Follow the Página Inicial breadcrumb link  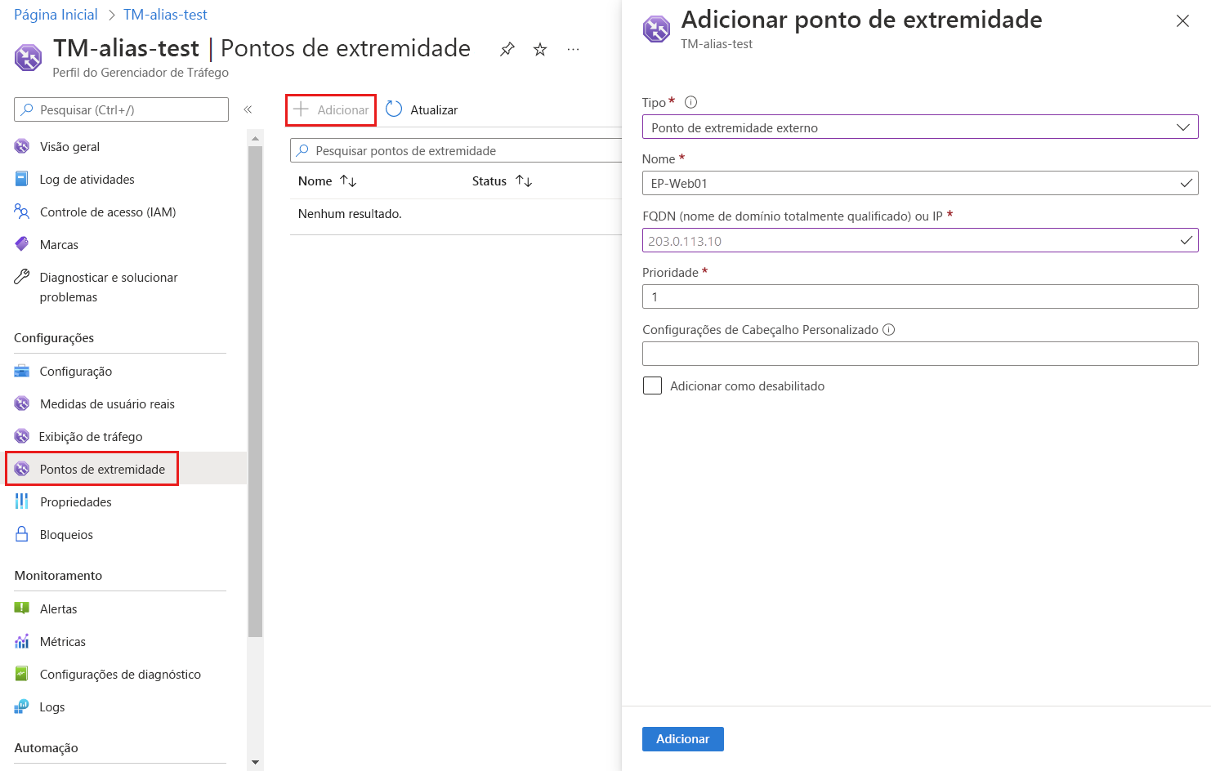click(56, 15)
